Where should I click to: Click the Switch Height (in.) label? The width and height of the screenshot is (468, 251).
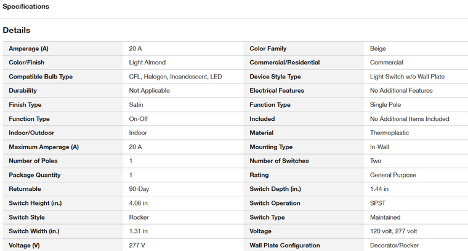coord(35,203)
